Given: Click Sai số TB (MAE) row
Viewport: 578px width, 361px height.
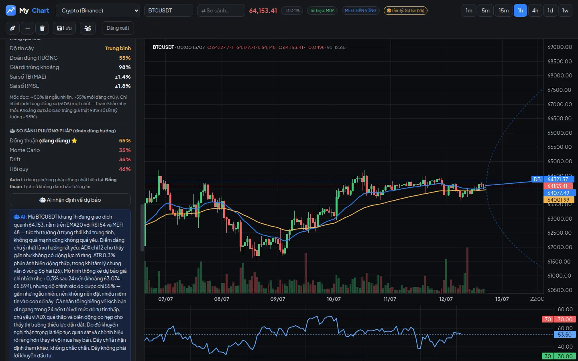Looking at the screenshot, I should tap(70, 77).
